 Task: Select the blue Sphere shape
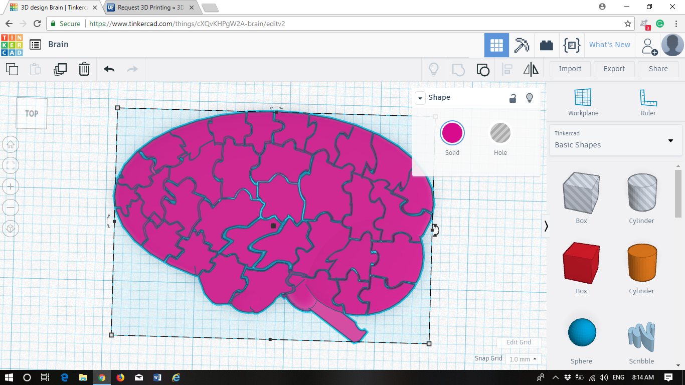pyautogui.click(x=582, y=332)
